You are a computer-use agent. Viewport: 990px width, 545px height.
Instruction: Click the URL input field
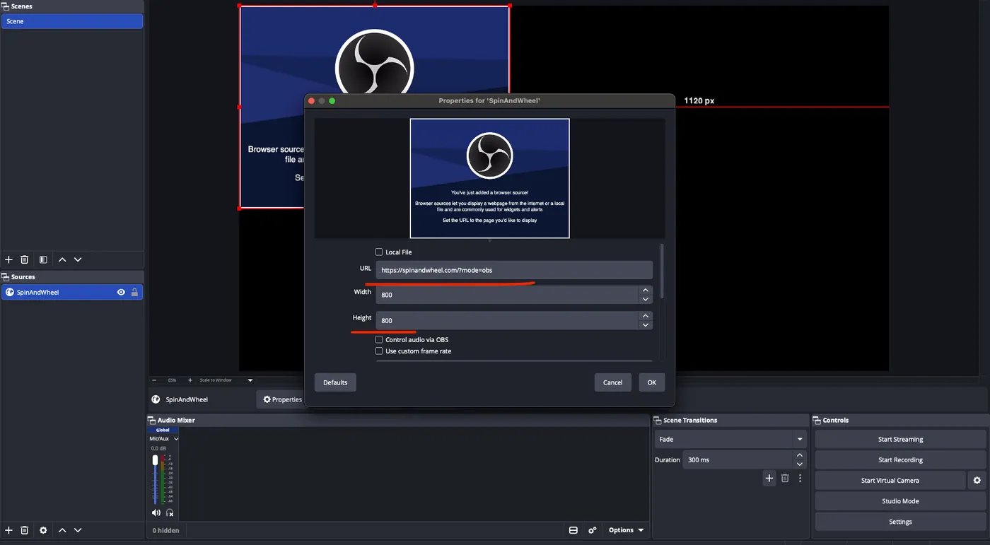514,270
